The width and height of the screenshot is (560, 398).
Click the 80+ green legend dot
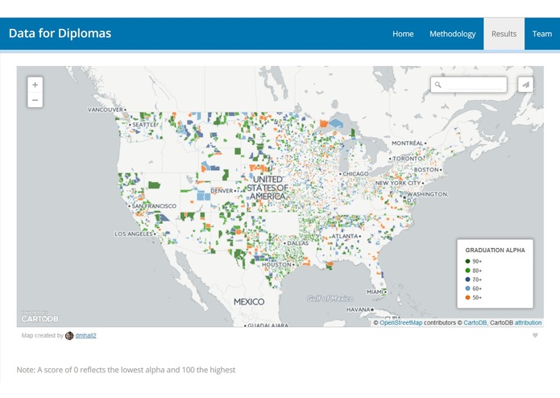click(x=467, y=271)
